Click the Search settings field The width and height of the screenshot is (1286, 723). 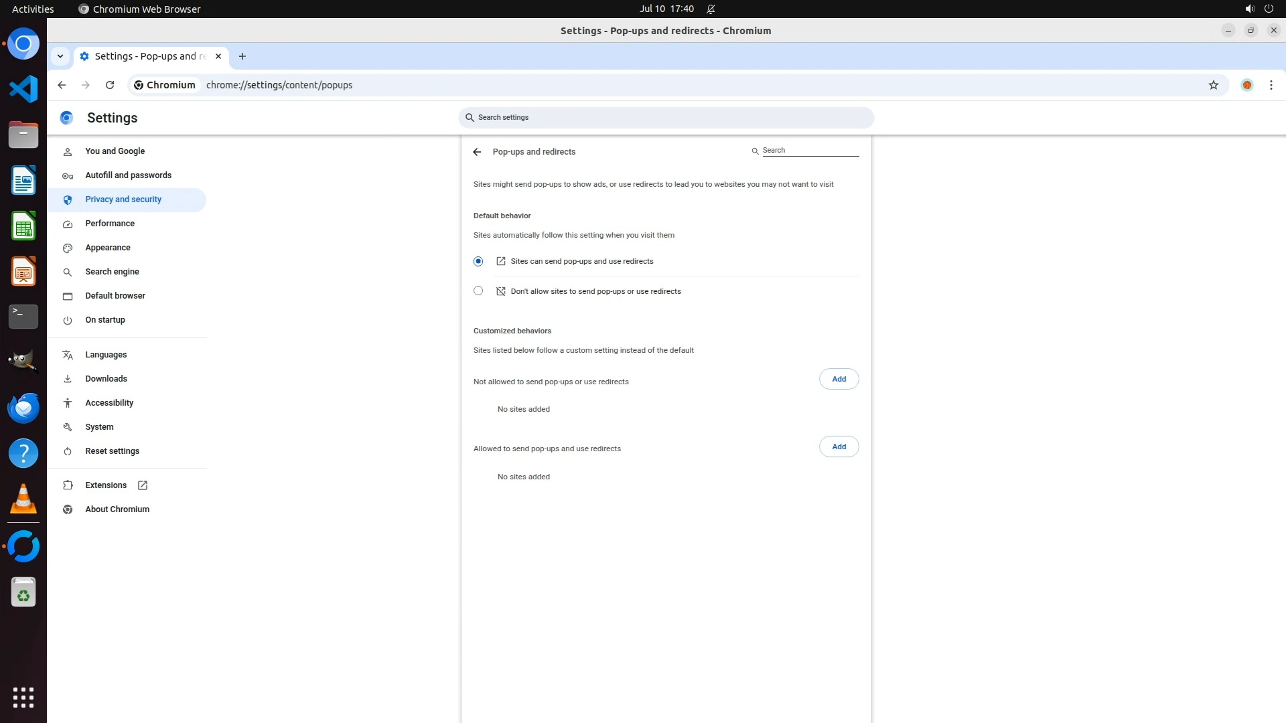pos(666,117)
